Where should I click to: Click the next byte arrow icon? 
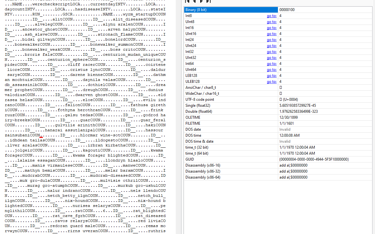201,1
